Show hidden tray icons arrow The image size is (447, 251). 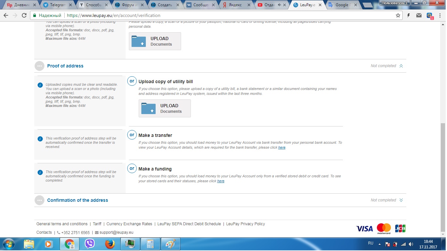pos(379,244)
